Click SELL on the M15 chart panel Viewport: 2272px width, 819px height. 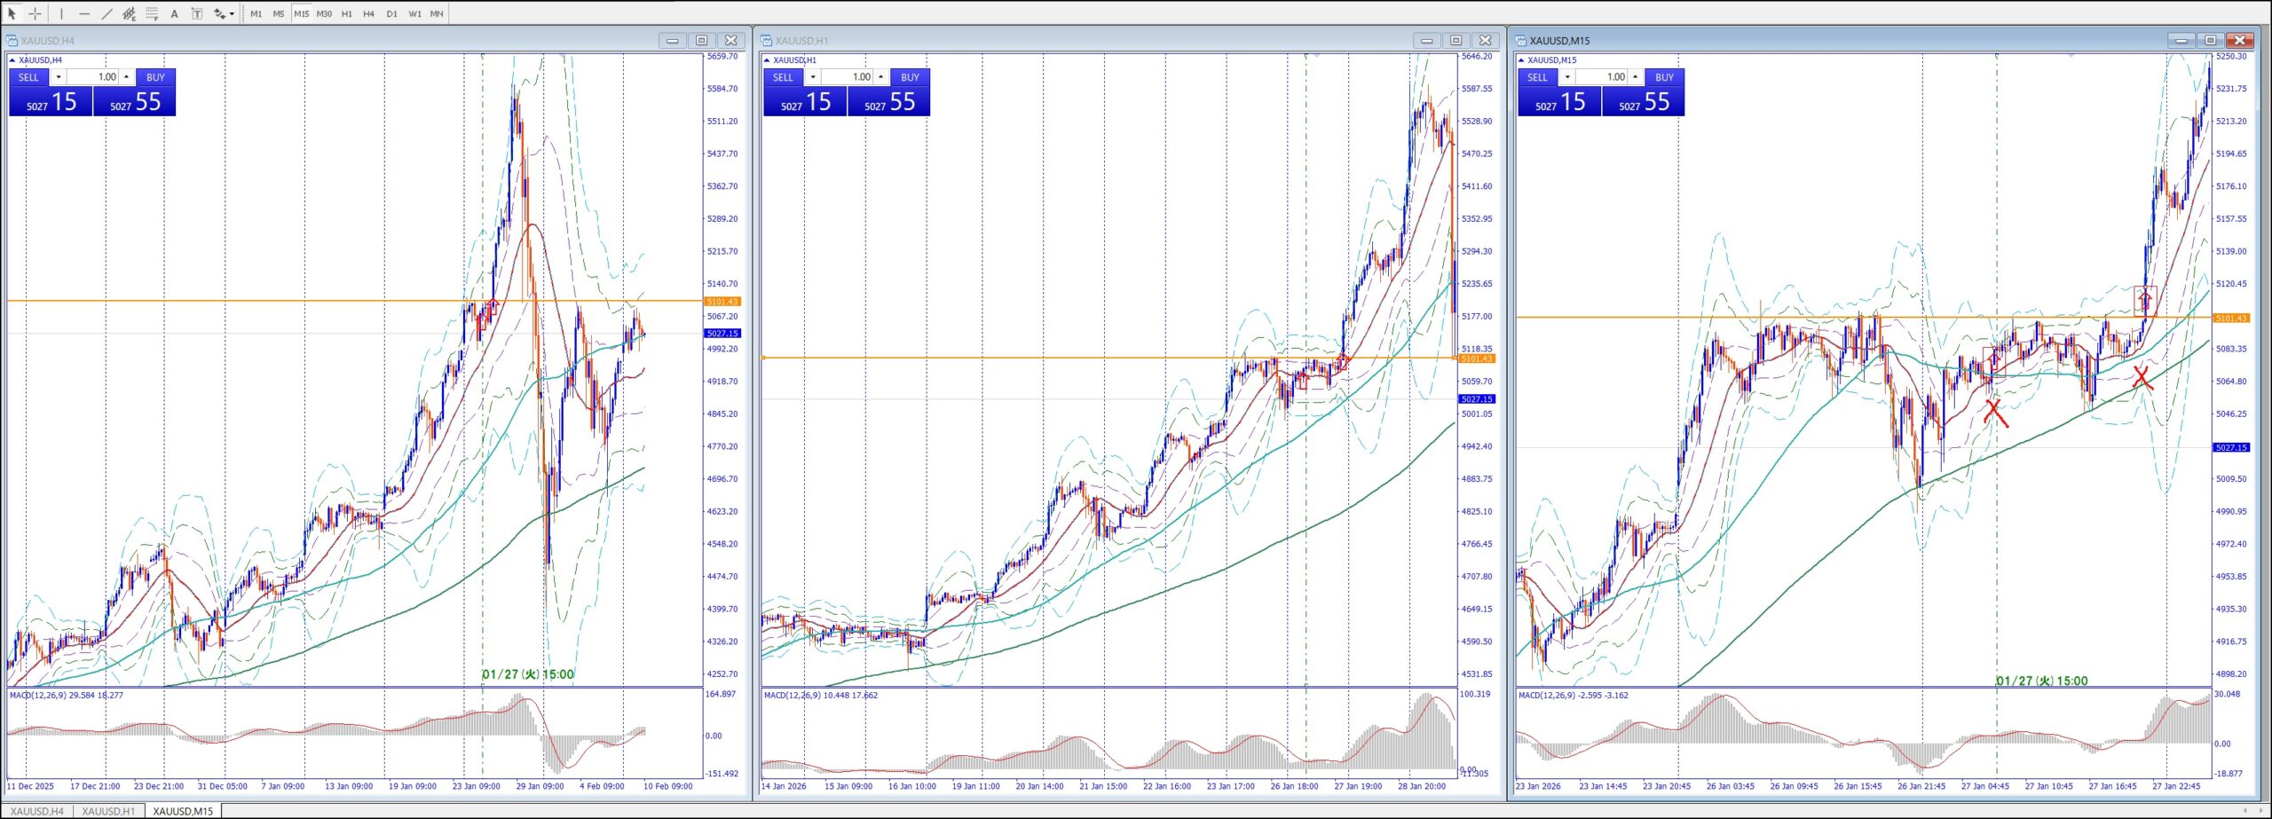tap(1537, 77)
